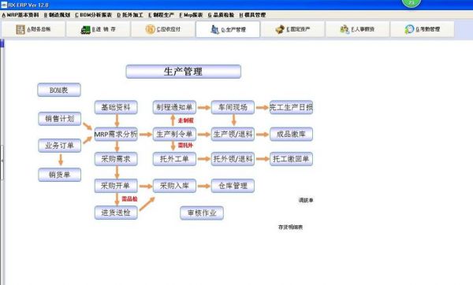Click the 存货明细表 link
This screenshot has height=285, width=473.
[290, 228]
